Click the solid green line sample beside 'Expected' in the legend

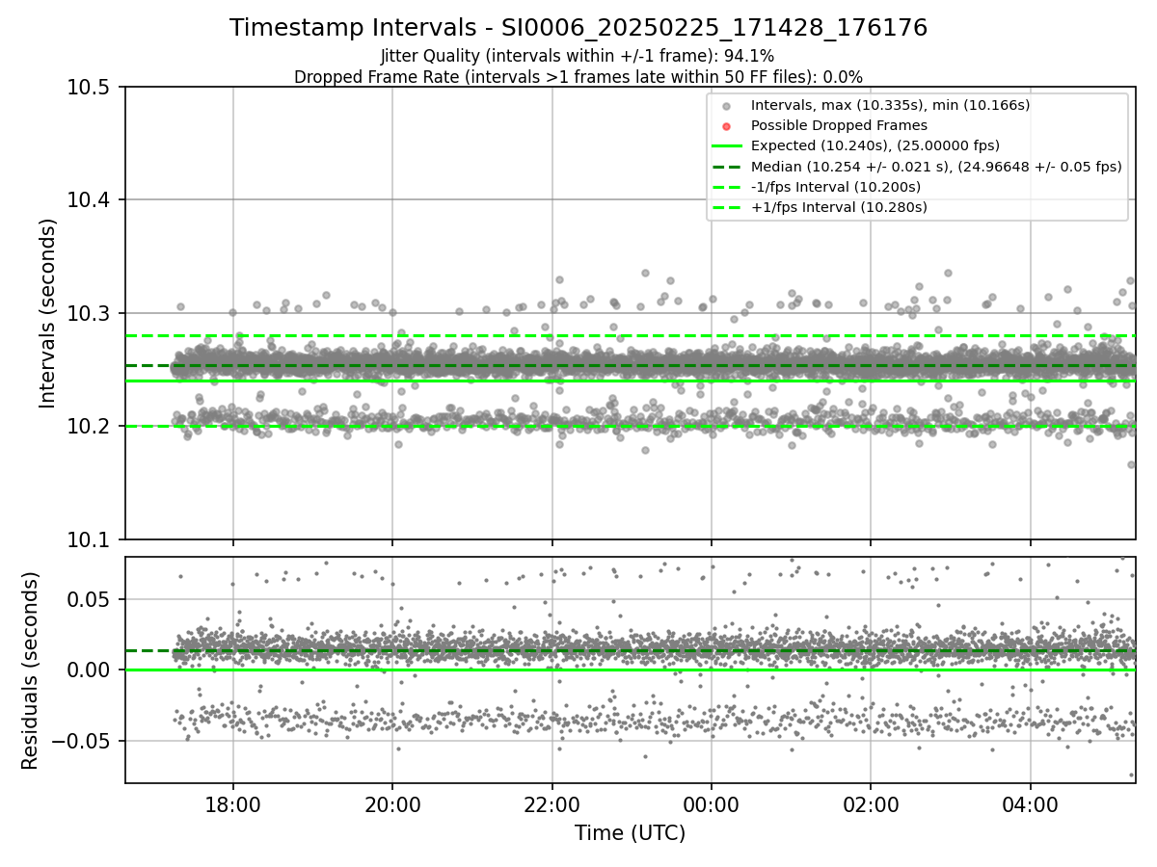(727, 145)
